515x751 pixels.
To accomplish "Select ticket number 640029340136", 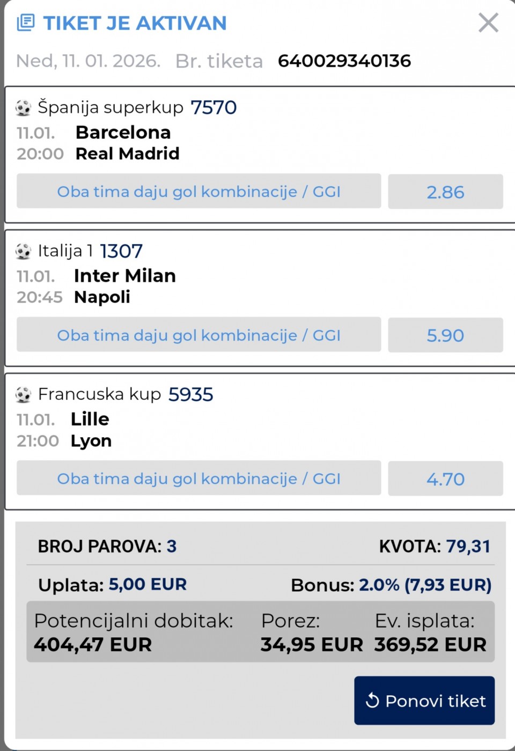I will pos(344,61).
